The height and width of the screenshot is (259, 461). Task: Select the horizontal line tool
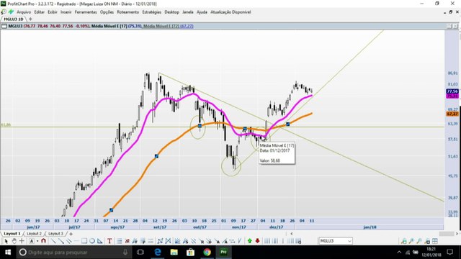tap(76, 241)
